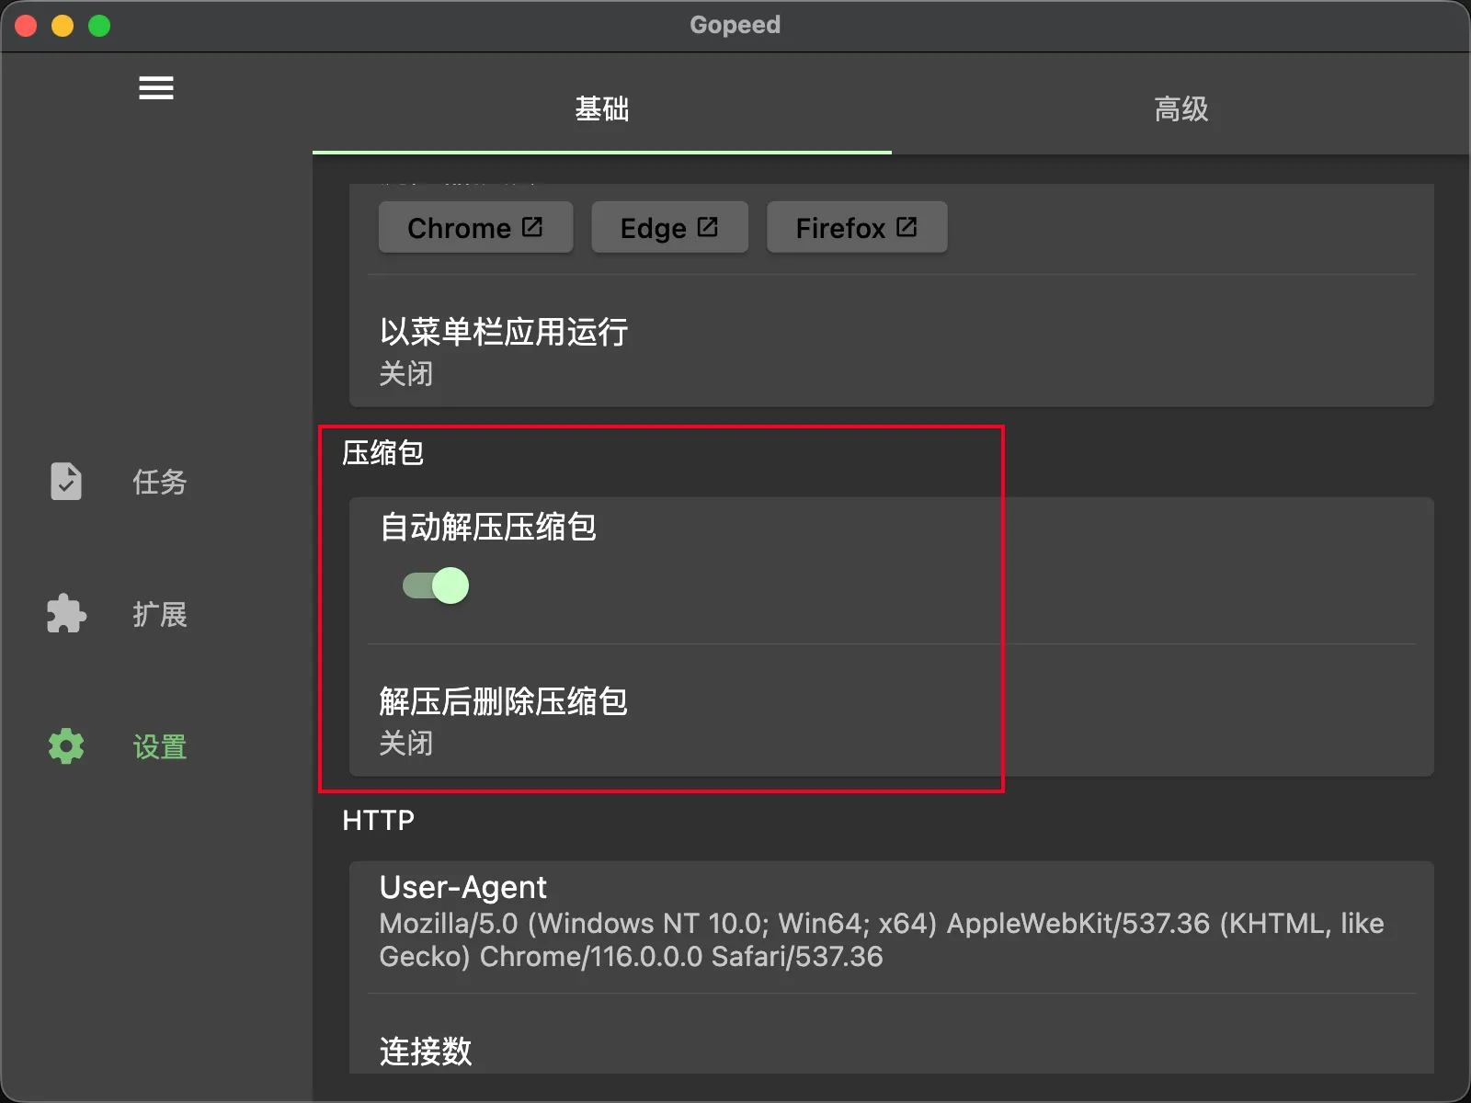Toggle off 自动解压压缩包 switch
Viewport: 1471px width, 1103px height.
(436, 586)
